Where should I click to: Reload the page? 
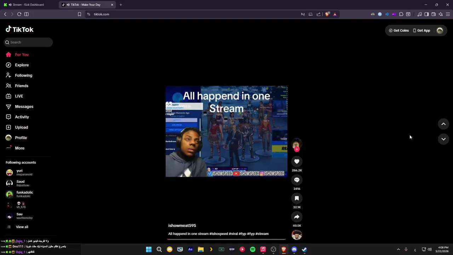point(19,14)
